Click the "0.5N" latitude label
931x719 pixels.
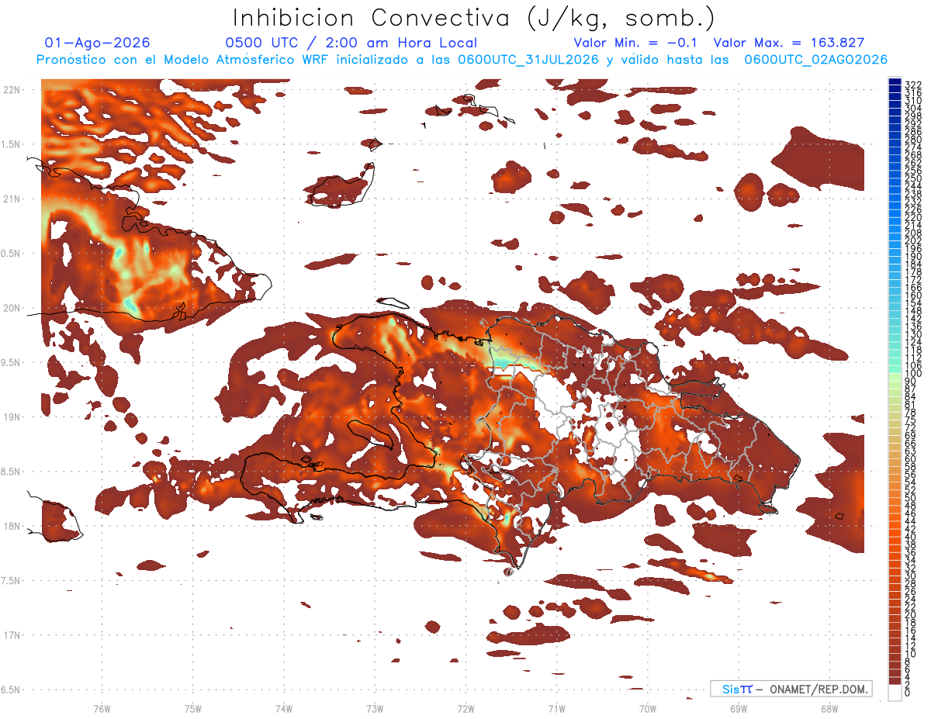[x=12, y=254]
